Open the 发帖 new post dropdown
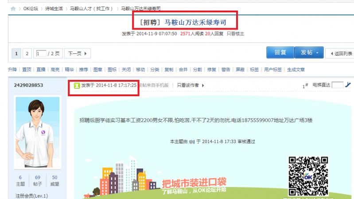Image resolution: width=354 pixels, height=199 pixels. (309, 53)
